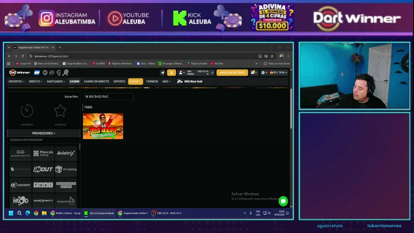Open the Telegram icon in site header
This screenshot has width=414, height=233.
pyautogui.click(x=163, y=72)
